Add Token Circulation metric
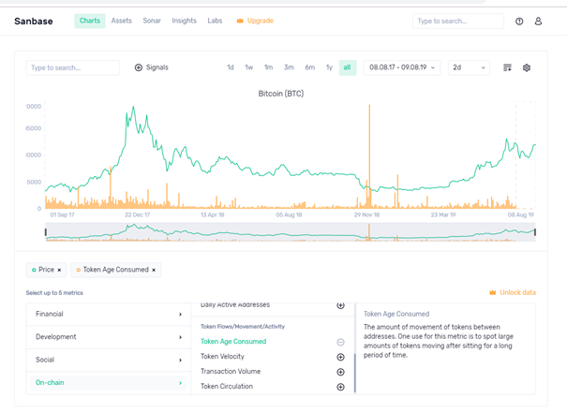Image resolution: width=567 pixels, height=413 pixels. click(340, 387)
